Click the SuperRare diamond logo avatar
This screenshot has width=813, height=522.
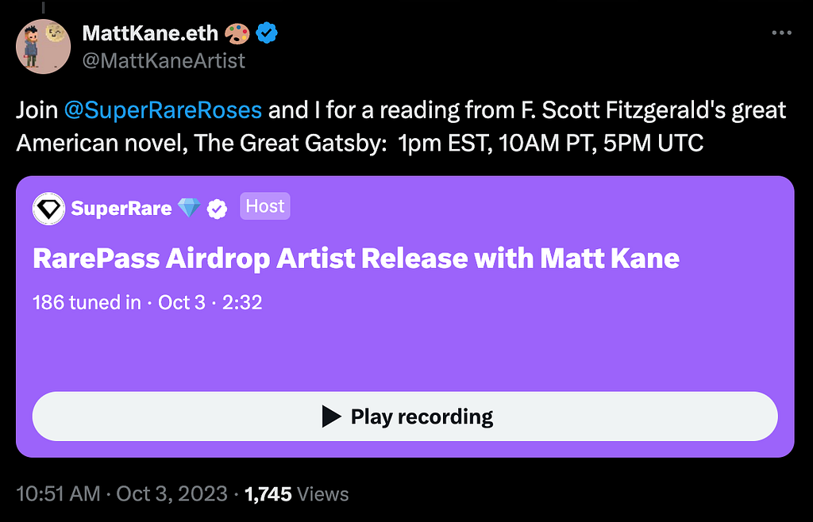(x=48, y=209)
